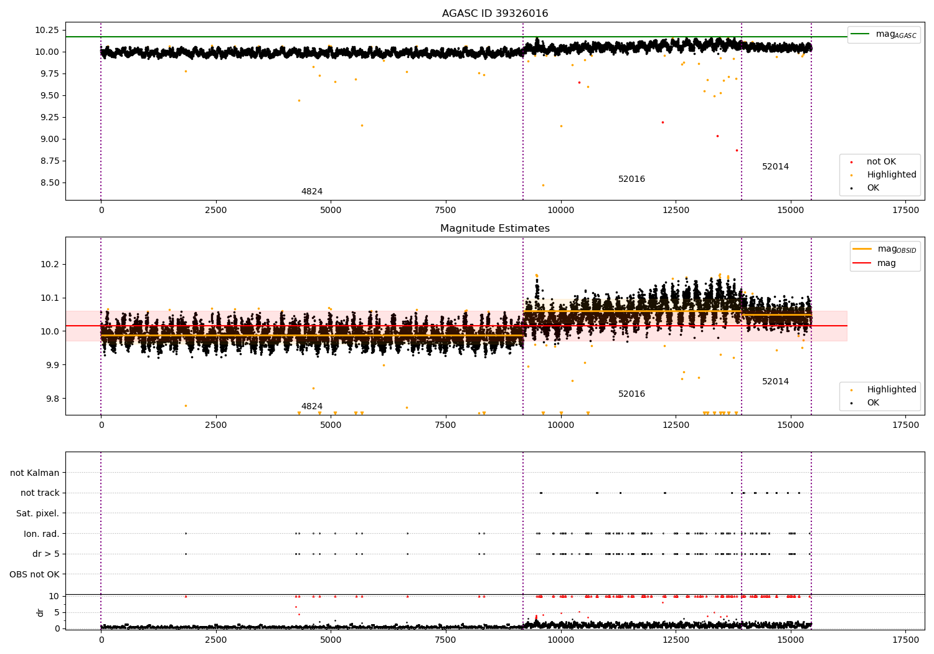
Task: Click x-tick '10000' under the bottom plot
Action: [x=561, y=640]
